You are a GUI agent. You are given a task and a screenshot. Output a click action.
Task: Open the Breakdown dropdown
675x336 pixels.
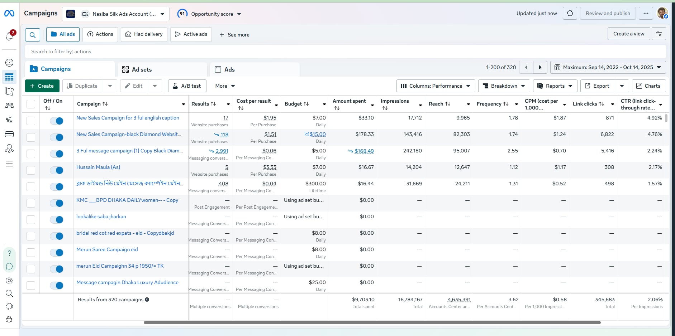pyautogui.click(x=504, y=86)
